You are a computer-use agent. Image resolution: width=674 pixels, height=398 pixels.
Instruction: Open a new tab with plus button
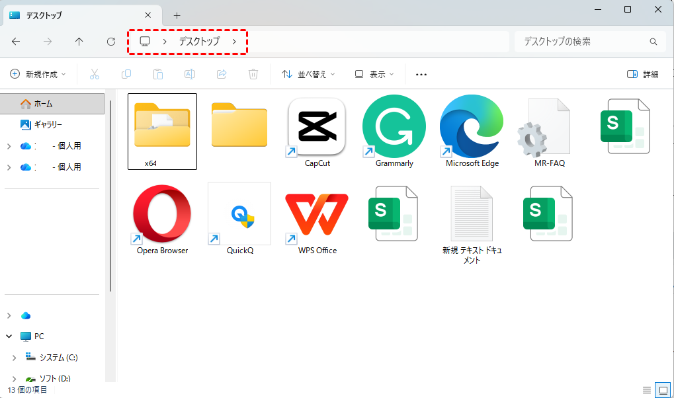click(x=177, y=15)
